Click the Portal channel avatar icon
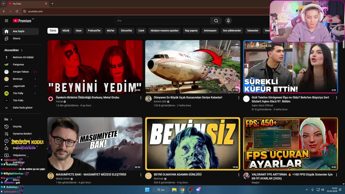The image size is (345, 194). point(51,99)
